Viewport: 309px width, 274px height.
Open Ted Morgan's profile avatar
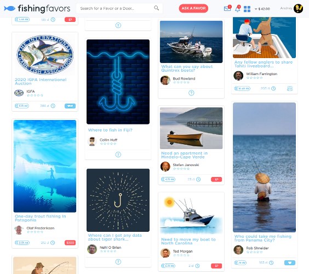pyautogui.click(x=165, y=253)
